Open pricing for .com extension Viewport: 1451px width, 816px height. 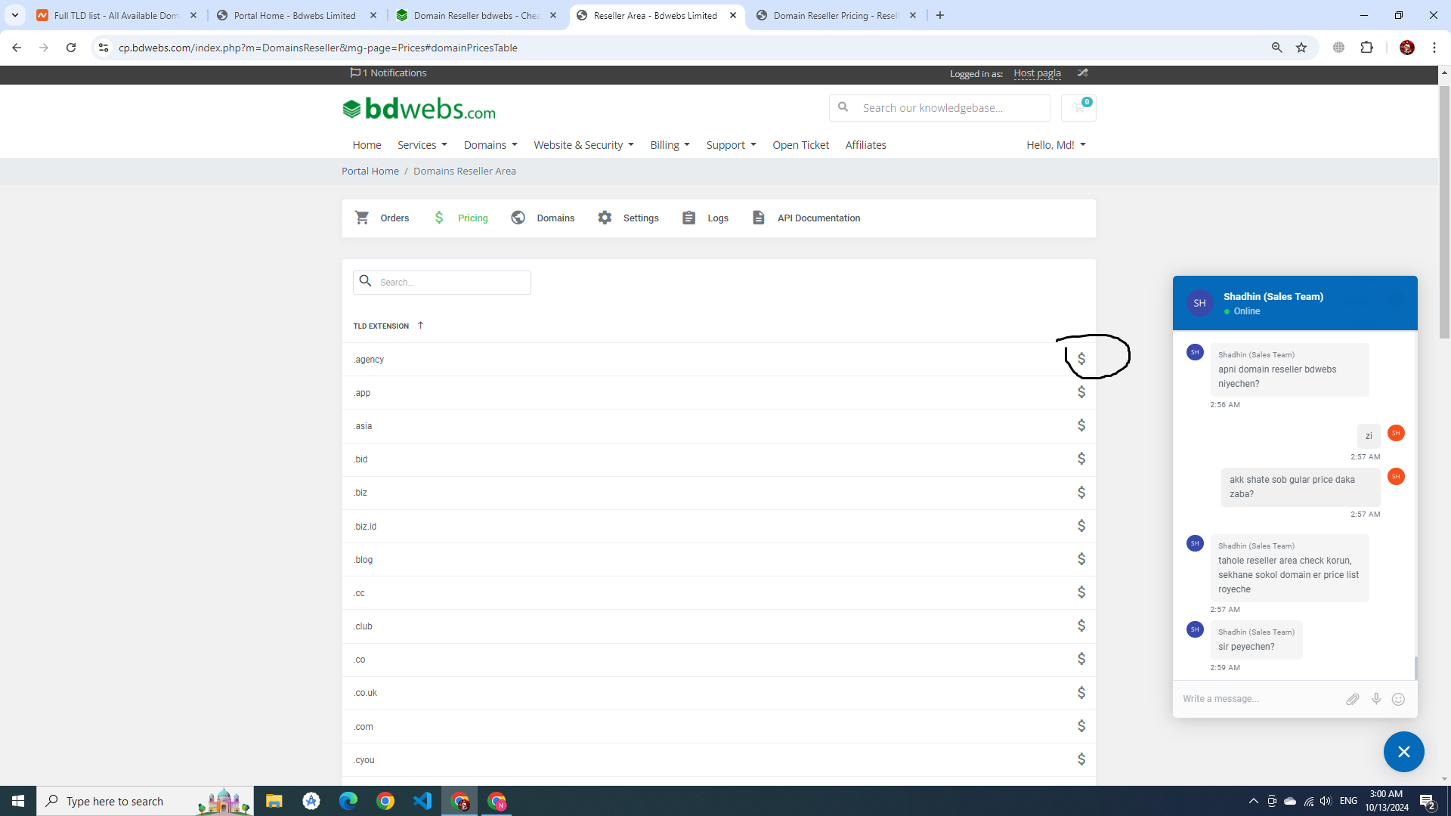click(x=1081, y=726)
